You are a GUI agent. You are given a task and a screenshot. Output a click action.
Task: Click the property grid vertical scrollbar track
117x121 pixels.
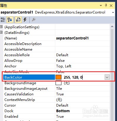pyautogui.click(x=112, y=74)
